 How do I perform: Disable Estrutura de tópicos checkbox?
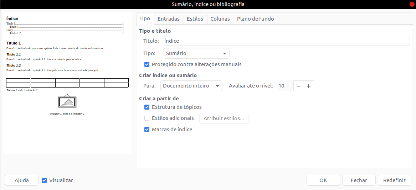(147, 107)
